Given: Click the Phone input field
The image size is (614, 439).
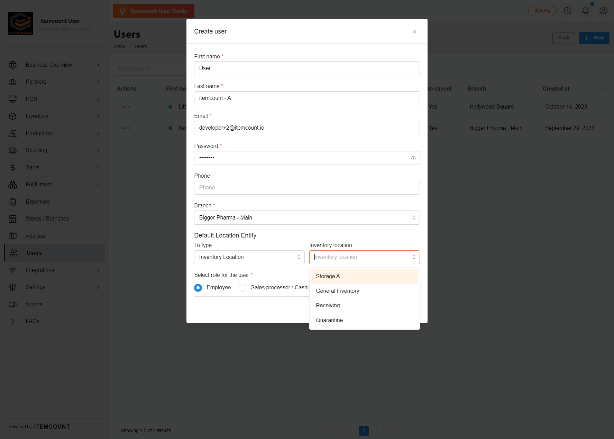Looking at the screenshot, I should coord(307,188).
